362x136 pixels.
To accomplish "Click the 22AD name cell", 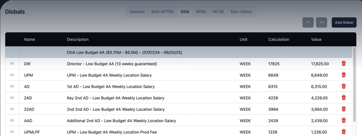I will click(29, 109).
